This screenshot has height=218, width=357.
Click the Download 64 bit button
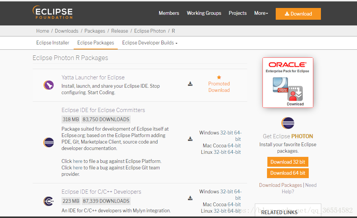coord(288,173)
